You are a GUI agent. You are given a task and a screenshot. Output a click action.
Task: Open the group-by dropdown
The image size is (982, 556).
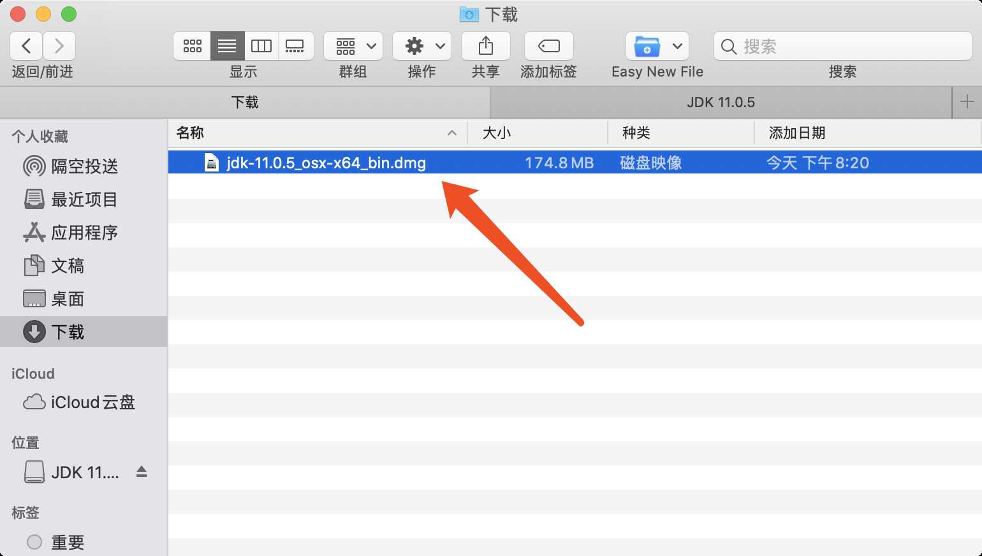pyautogui.click(x=353, y=46)
